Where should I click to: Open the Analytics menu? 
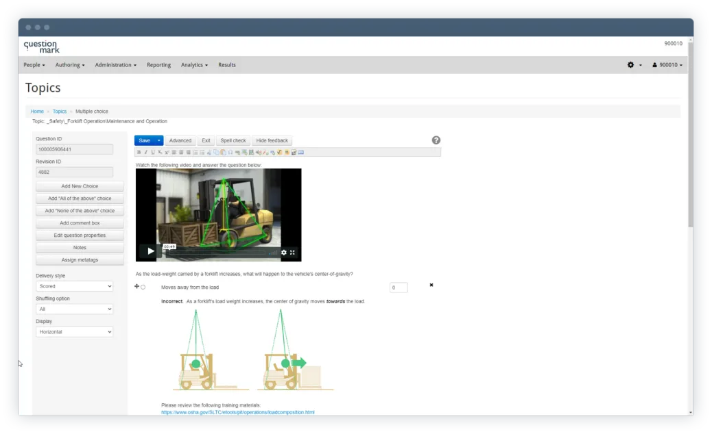coord(193,64)
